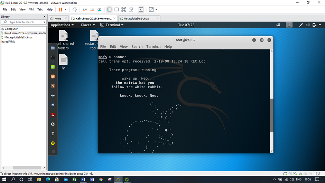Open Terminal app menu in top bar
Viewport: 325px width, 183px height.
tap(112, 25)
